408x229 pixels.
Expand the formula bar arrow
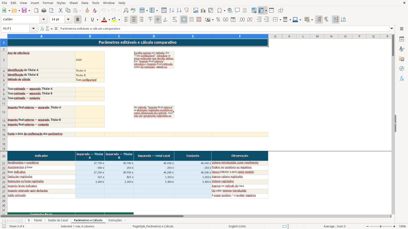click(x=392, y=28)
